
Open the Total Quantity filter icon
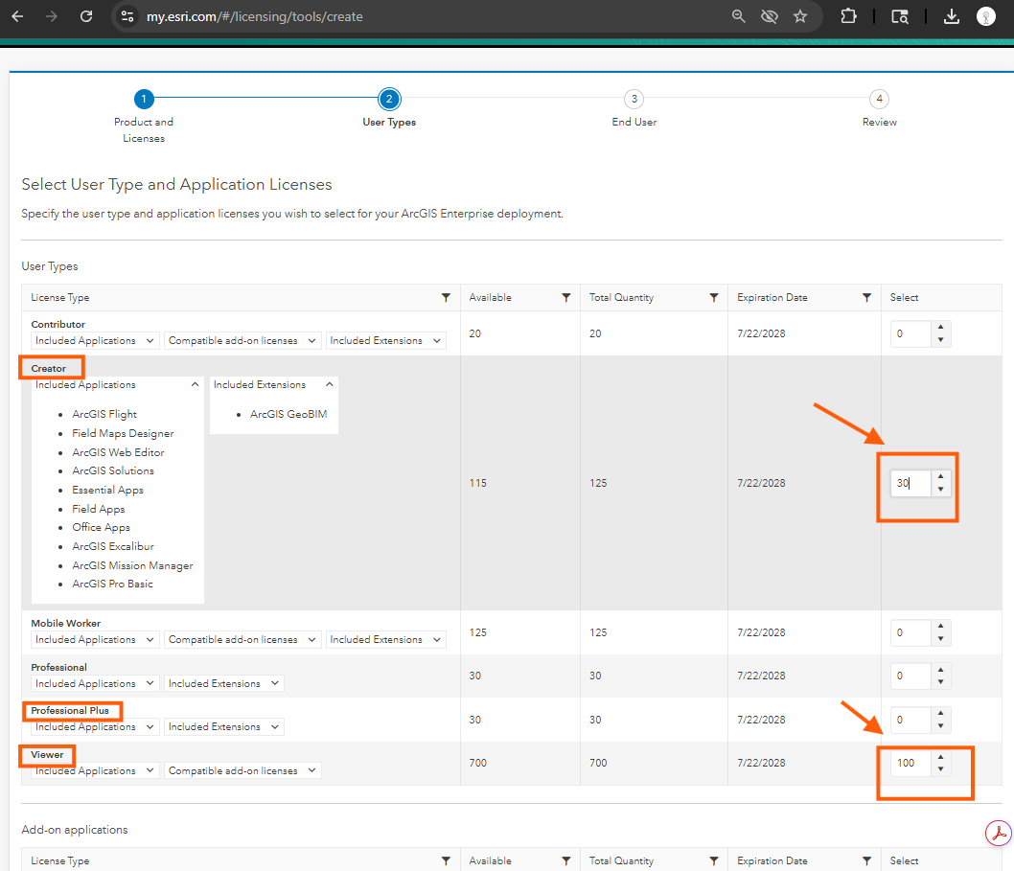coord(714,298)
